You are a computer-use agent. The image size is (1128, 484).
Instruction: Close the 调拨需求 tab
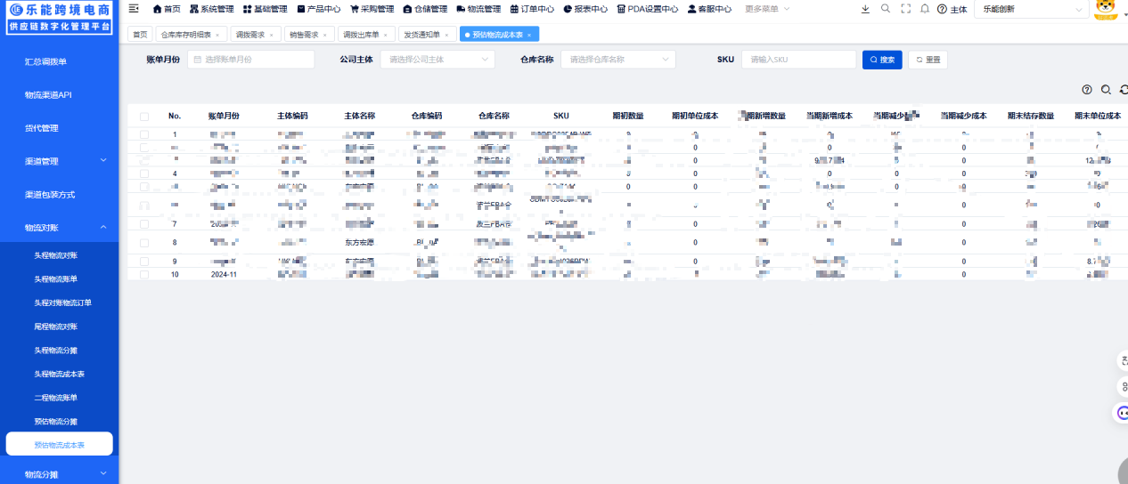pyautogui.click(x=271, y=35)
